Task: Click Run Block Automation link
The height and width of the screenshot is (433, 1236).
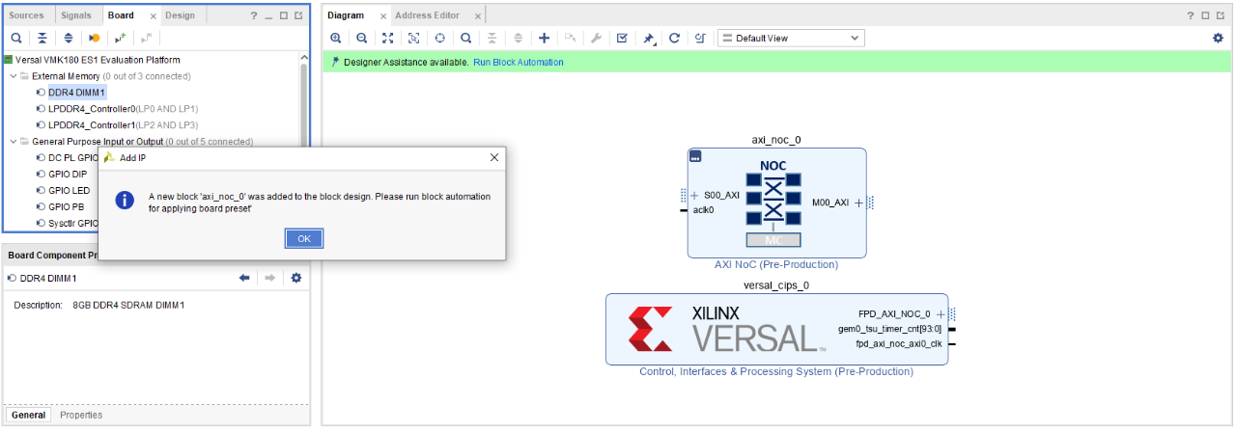Action: click(519, 62)
